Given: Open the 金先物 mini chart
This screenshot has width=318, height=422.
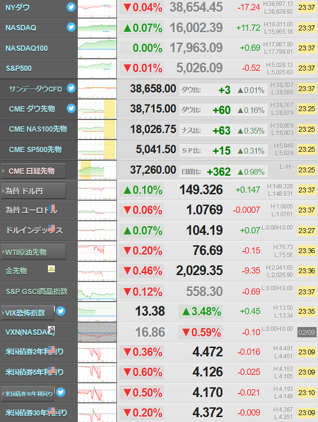Looking at the screenshot, I should [x=97, y=272].
